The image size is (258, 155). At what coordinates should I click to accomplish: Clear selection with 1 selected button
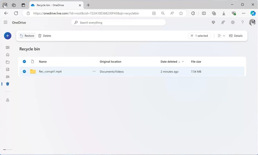coord(199,36)
